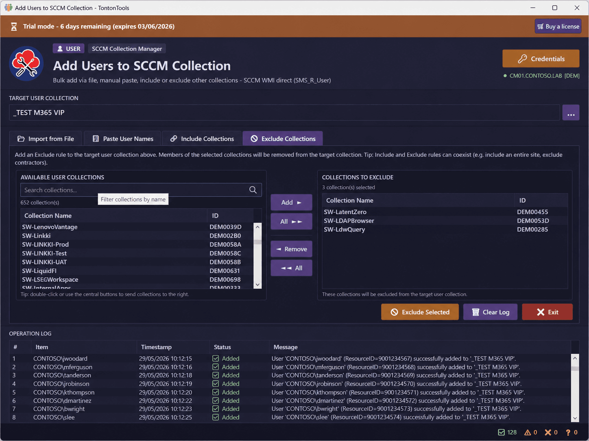Switch to Import from File tab
The width and height of the screenshot is (589, 441).
[x=46, y=138]
